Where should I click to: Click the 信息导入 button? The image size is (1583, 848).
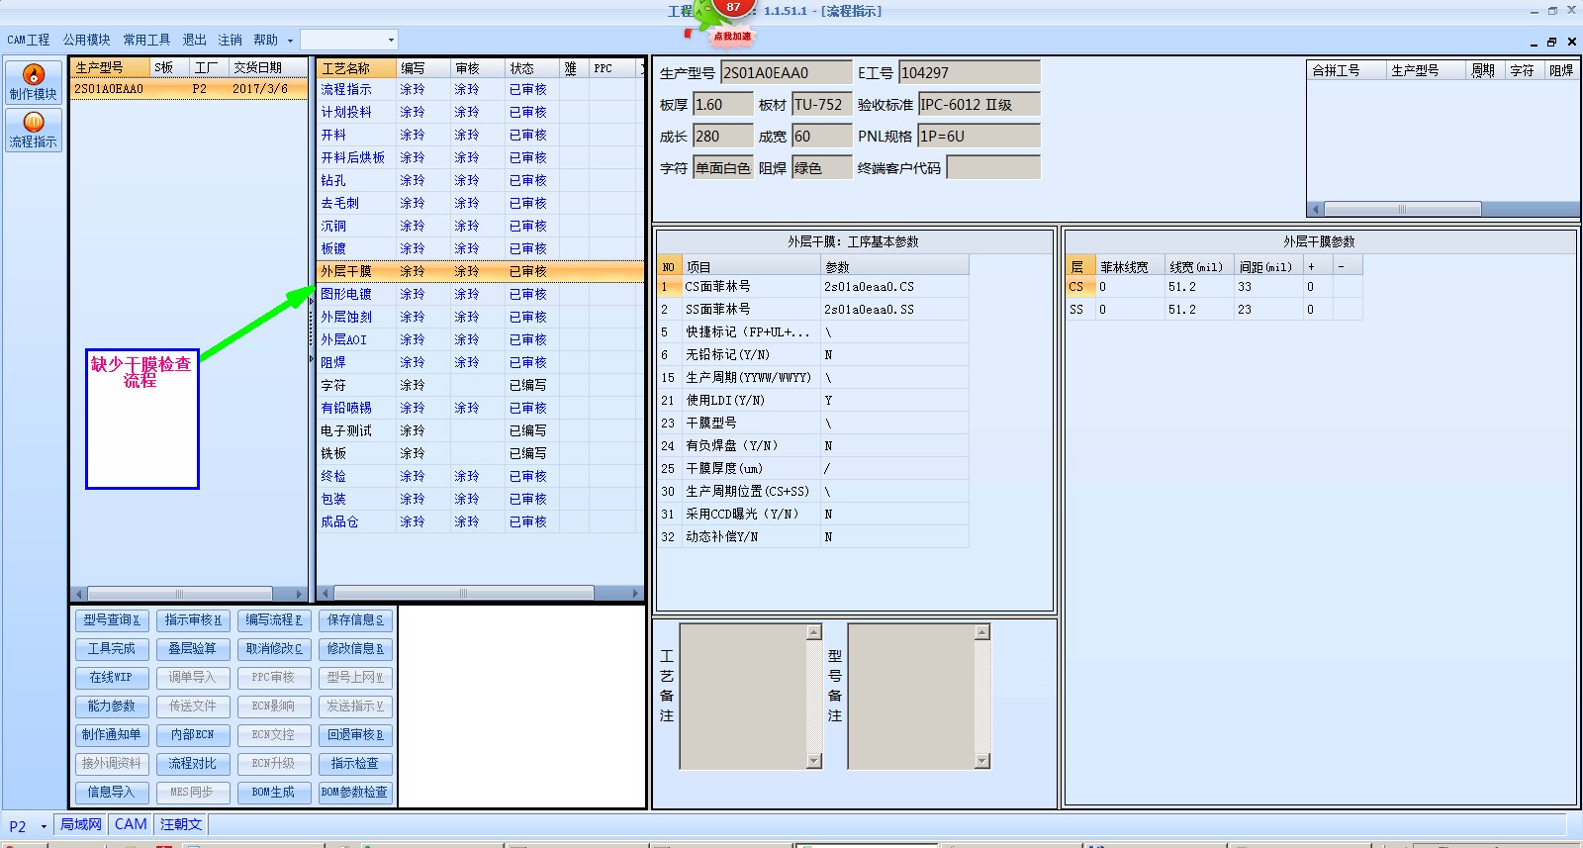click(x=111, y=793)
